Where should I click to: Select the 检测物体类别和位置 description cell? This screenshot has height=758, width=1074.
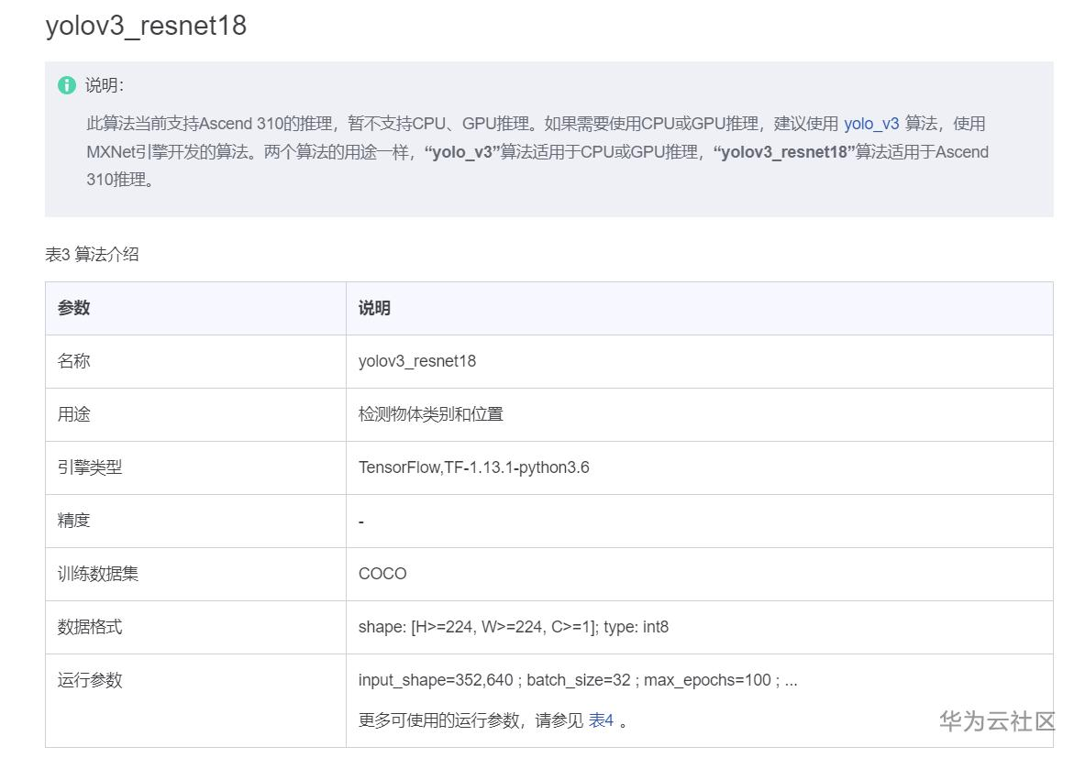tap(431, 414)
